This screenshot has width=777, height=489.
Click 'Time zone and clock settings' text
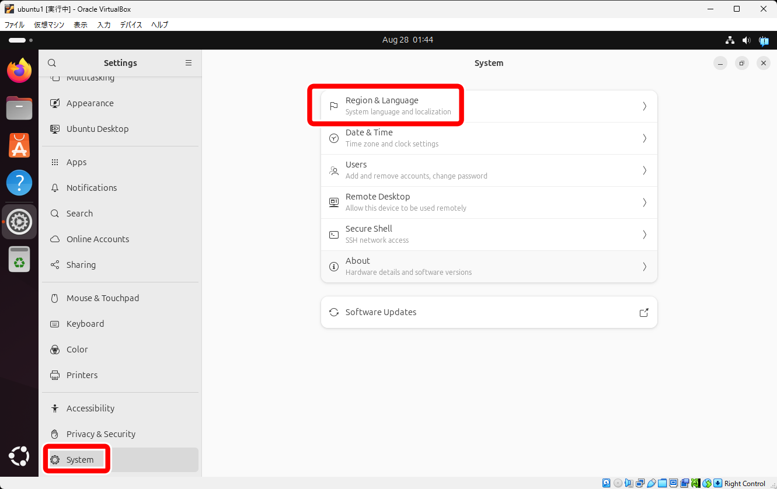392,144
